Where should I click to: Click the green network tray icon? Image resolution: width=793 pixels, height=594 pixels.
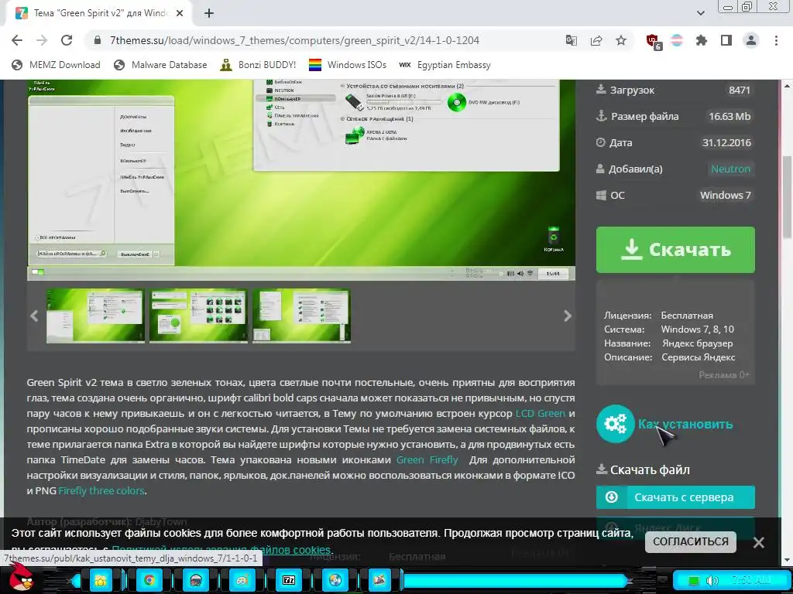pos(694,580)
